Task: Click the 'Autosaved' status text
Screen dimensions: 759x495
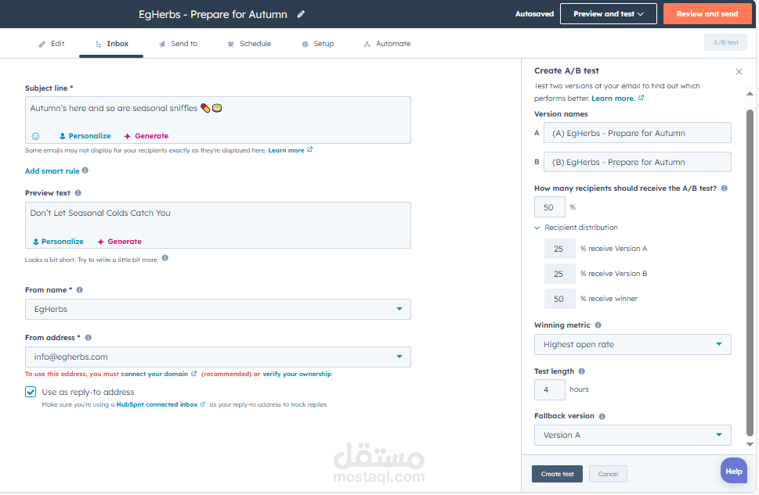Action: tap(534, 14)
